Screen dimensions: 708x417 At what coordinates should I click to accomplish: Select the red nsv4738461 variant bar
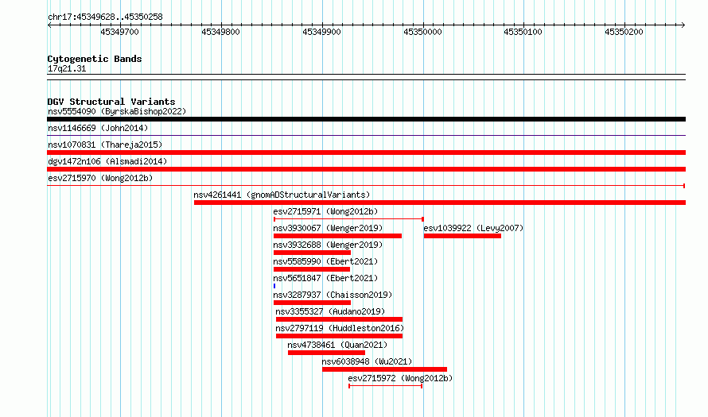(x=326, y=353)
